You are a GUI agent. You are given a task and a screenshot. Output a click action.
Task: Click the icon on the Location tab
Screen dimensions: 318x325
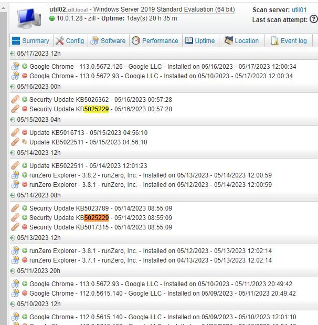(228, 41)
